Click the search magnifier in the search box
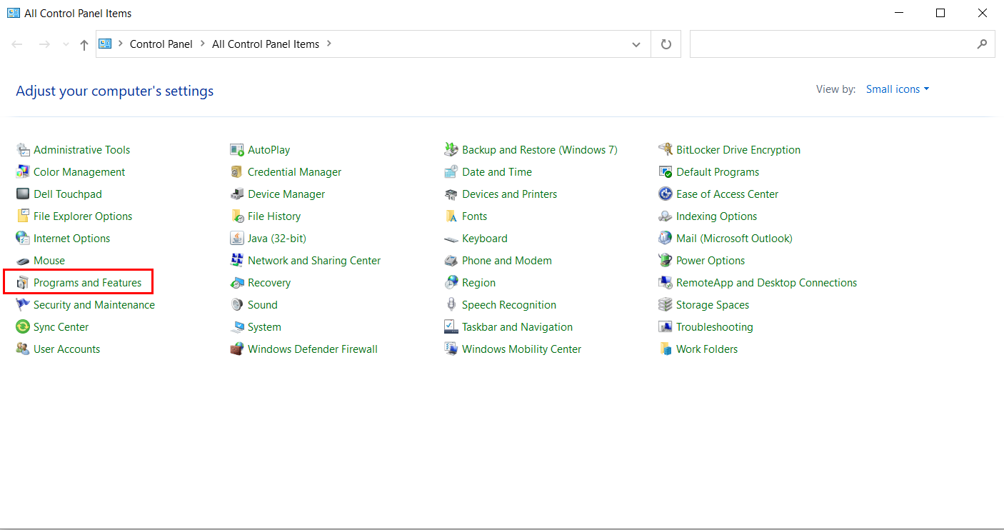This screenshot has height=530, width=1004. pos(982,44)
